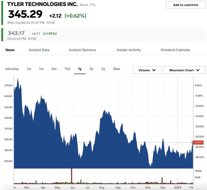Screen dimensions: 207x190
Task: Click the after-market price 345.29
Action: coord(25,14)
